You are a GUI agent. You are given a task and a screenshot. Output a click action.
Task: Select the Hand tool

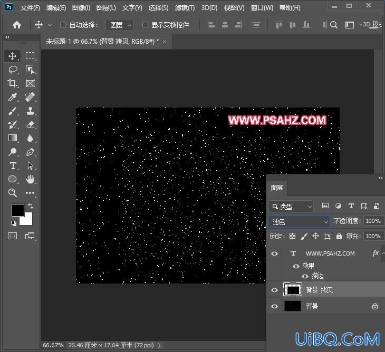[x=30, y=179]
